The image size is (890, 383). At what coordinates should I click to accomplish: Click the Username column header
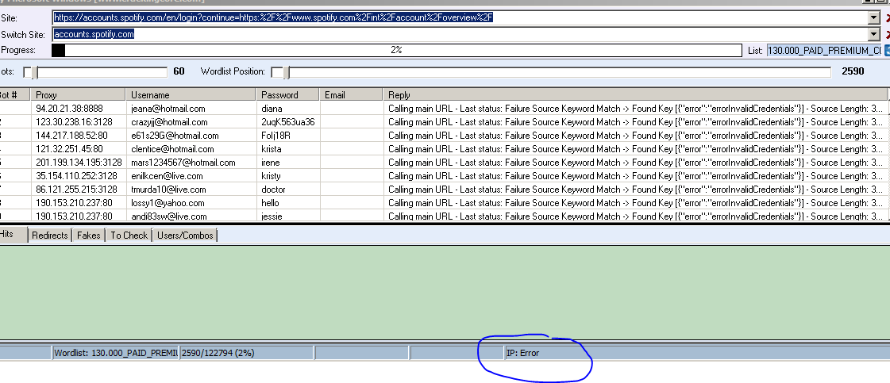191,94
